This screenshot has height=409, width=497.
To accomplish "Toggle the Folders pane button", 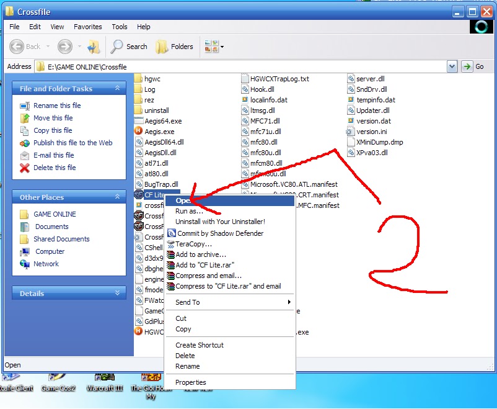I will 174,47.
